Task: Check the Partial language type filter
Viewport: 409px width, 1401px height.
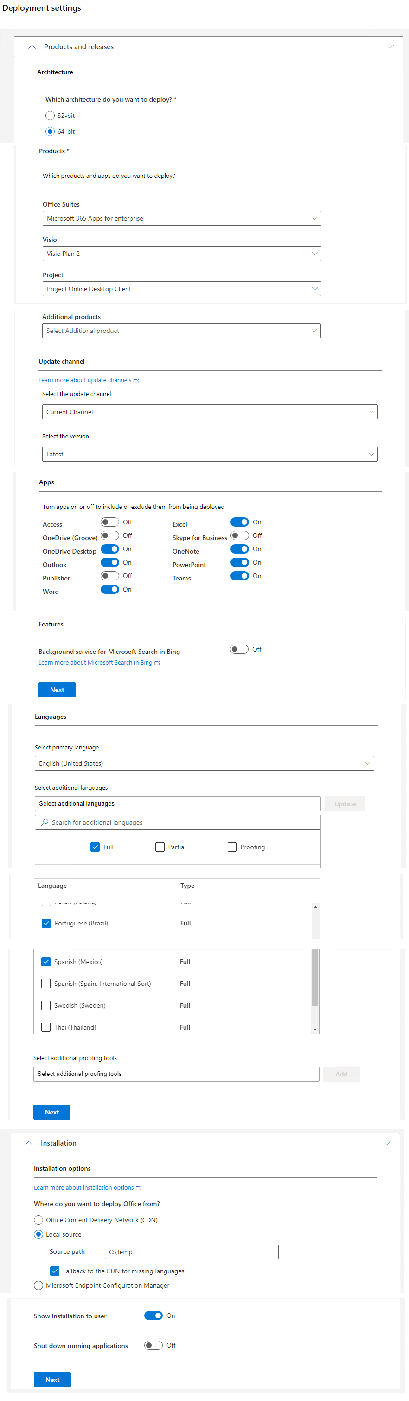Action: [x=160, y=847]
